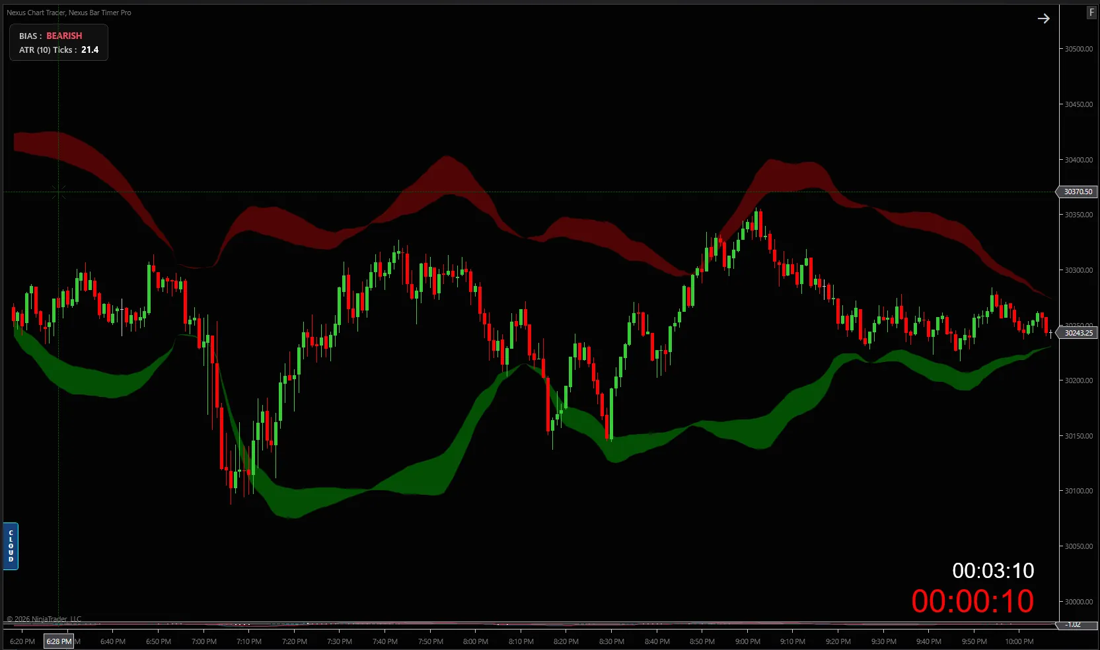Click the 10:00 PM time axis label

click(1019, 641)
